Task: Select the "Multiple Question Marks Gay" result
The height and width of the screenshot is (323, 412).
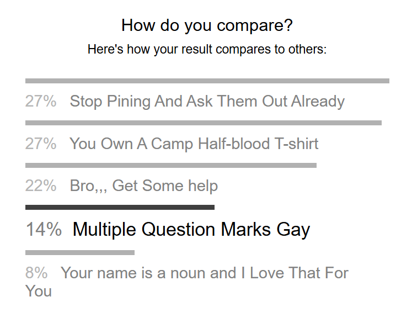Action: [191, 229]
